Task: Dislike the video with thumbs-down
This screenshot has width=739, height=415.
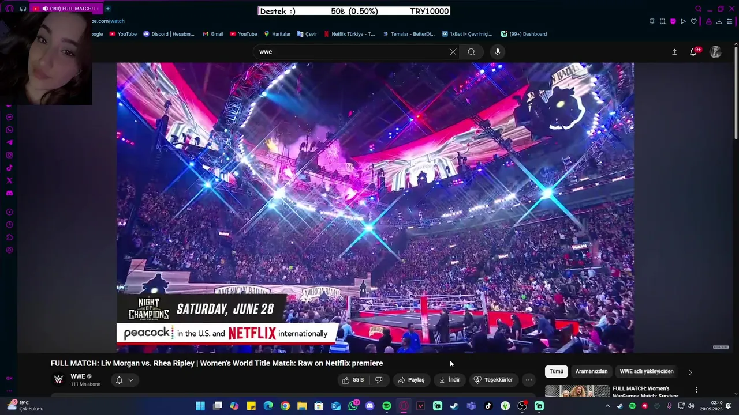Action: click(379, 380)
